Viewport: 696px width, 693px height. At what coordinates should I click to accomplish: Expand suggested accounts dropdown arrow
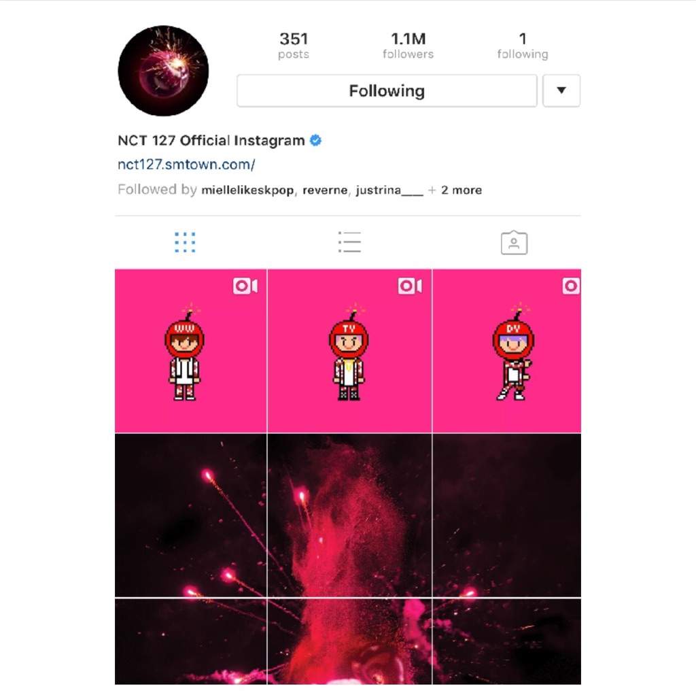(x=561, y=90)
